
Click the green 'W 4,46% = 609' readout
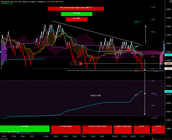pyautogui.click(x=7, y=4)
